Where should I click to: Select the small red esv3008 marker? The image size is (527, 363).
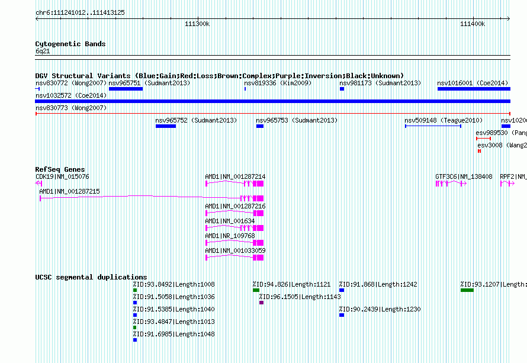479,151
